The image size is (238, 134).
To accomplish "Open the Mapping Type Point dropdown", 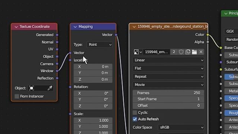I will point(100,45).
